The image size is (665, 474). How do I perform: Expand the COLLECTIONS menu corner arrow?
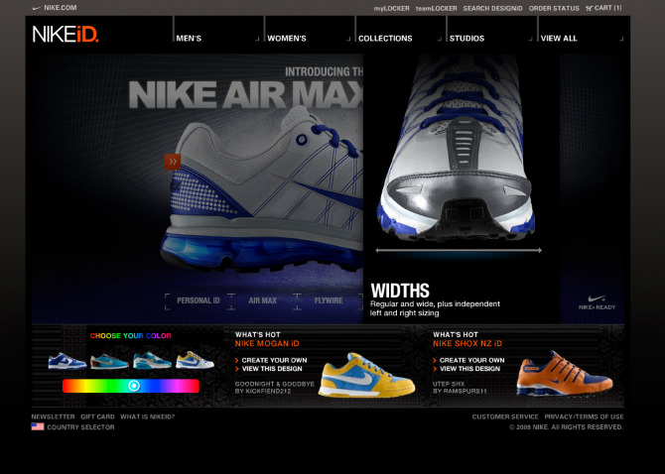[x=440, y=40]
